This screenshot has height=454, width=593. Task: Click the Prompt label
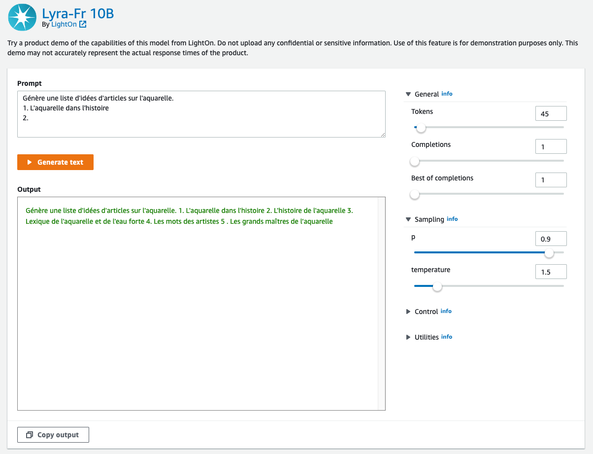pos(30,83)
